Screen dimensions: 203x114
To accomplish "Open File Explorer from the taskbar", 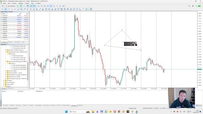I will [93, 112].
